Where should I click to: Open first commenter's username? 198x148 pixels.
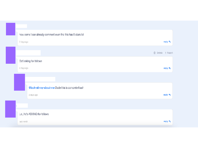click(x=21, y=26)
